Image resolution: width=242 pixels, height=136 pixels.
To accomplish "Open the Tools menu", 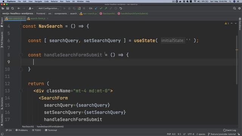I will click(68, 2).
